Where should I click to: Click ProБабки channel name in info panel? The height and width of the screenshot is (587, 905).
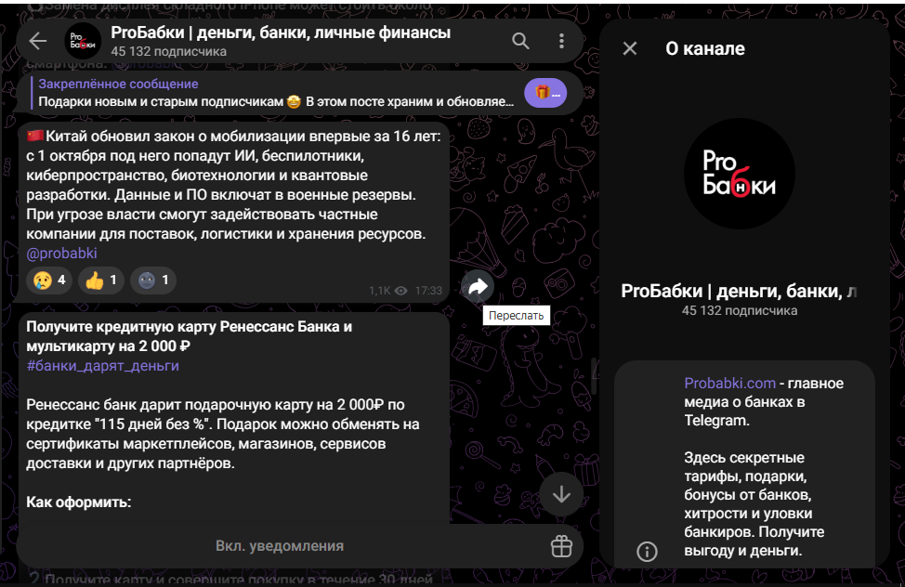[x=739, y=291]
